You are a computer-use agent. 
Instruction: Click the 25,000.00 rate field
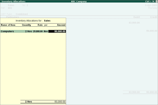tap(38, 31)
